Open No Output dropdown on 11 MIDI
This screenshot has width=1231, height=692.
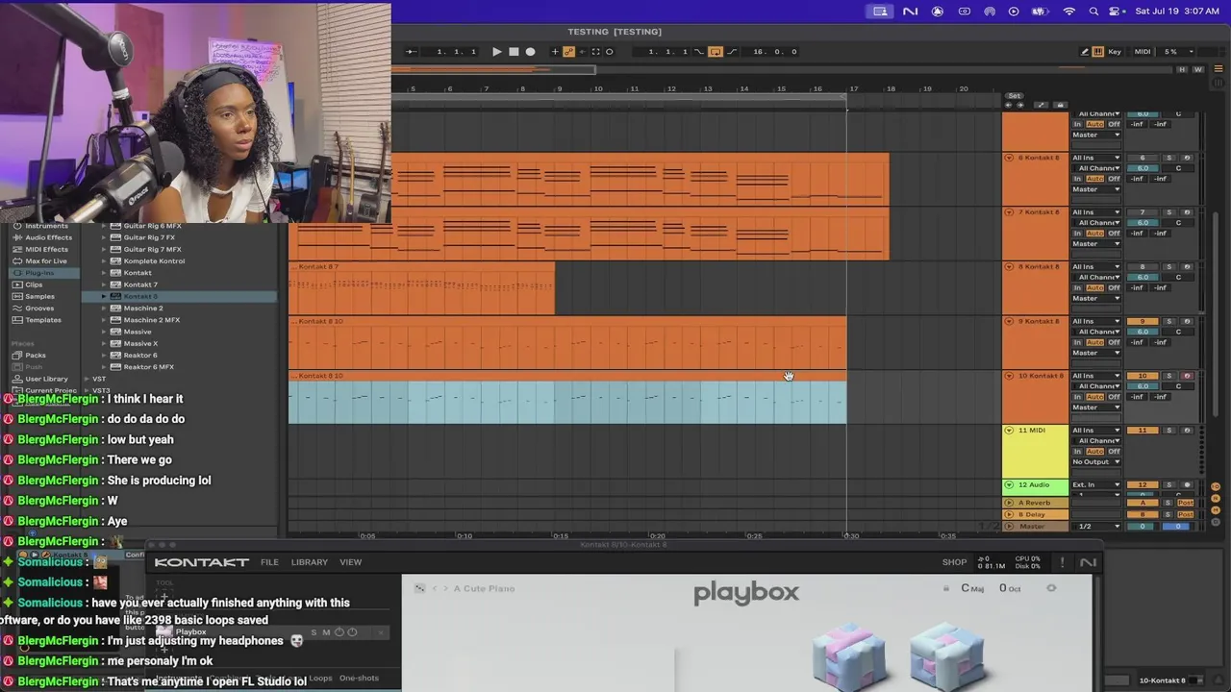click(x=1096, y=462)
